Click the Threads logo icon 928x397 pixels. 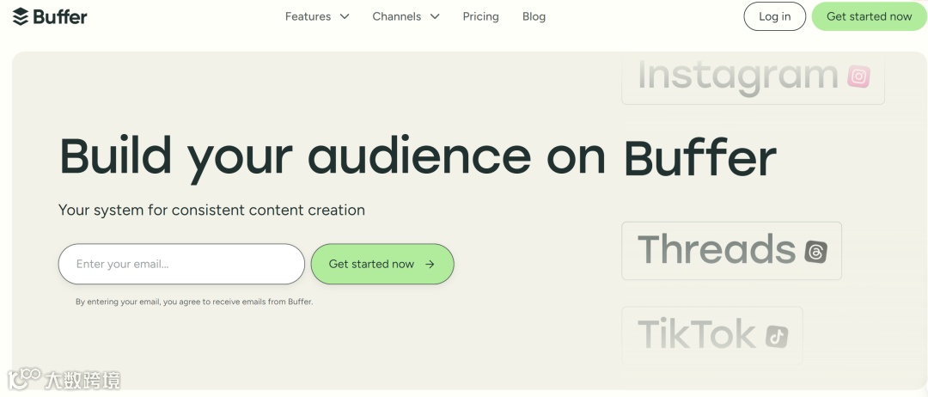coord(815,252)
